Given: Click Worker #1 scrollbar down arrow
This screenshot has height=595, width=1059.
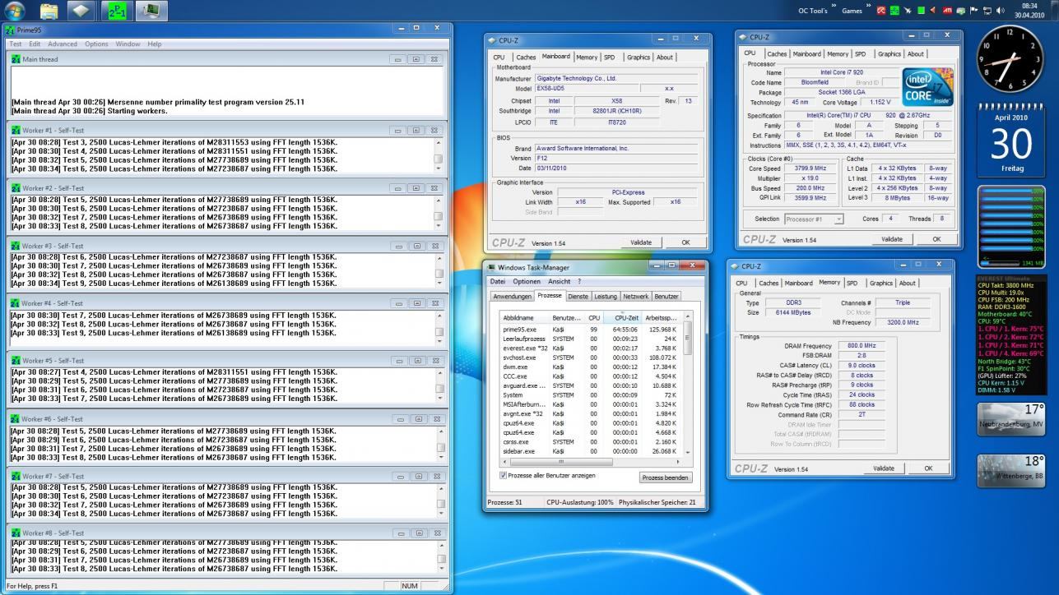Looking at the screenshot, I should (x=438, y=168).
